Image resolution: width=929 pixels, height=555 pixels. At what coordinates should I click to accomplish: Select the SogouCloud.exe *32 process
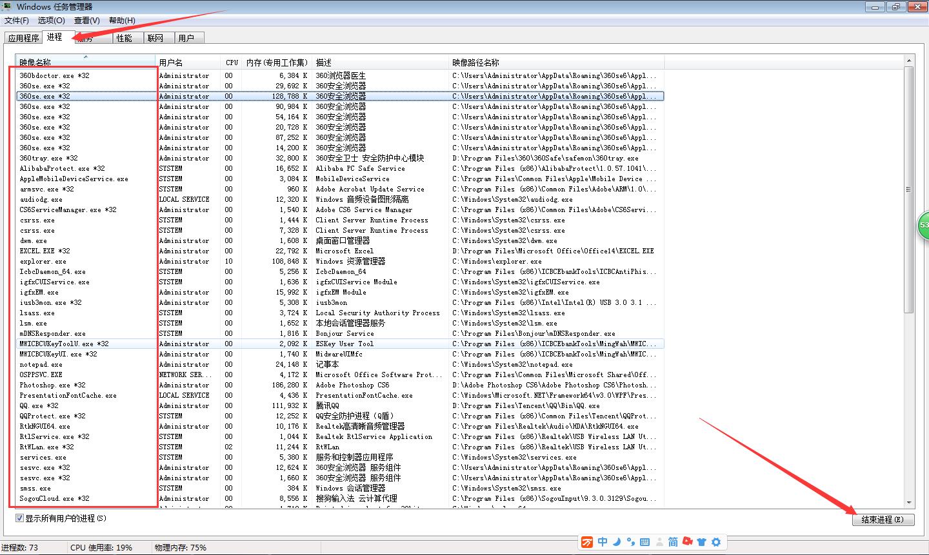pos(340,498)
